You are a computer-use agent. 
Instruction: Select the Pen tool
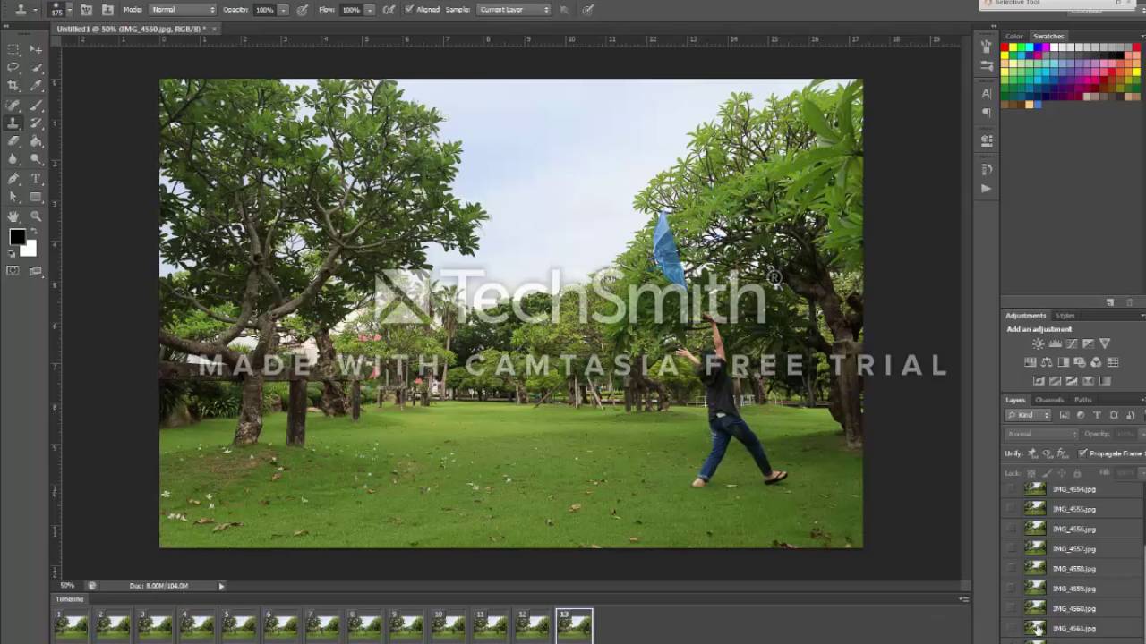13,179
